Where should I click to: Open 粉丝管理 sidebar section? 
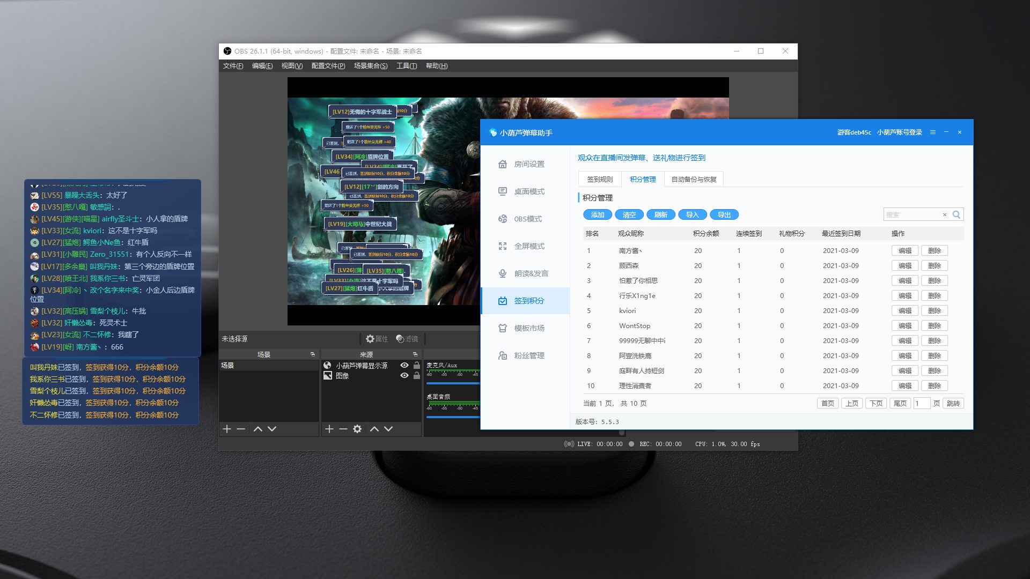(528, 355)
